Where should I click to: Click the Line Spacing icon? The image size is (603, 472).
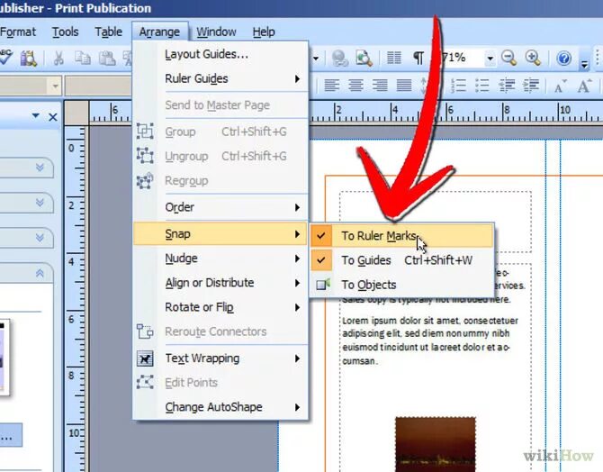pyautogui.click(x=423, y=86)
